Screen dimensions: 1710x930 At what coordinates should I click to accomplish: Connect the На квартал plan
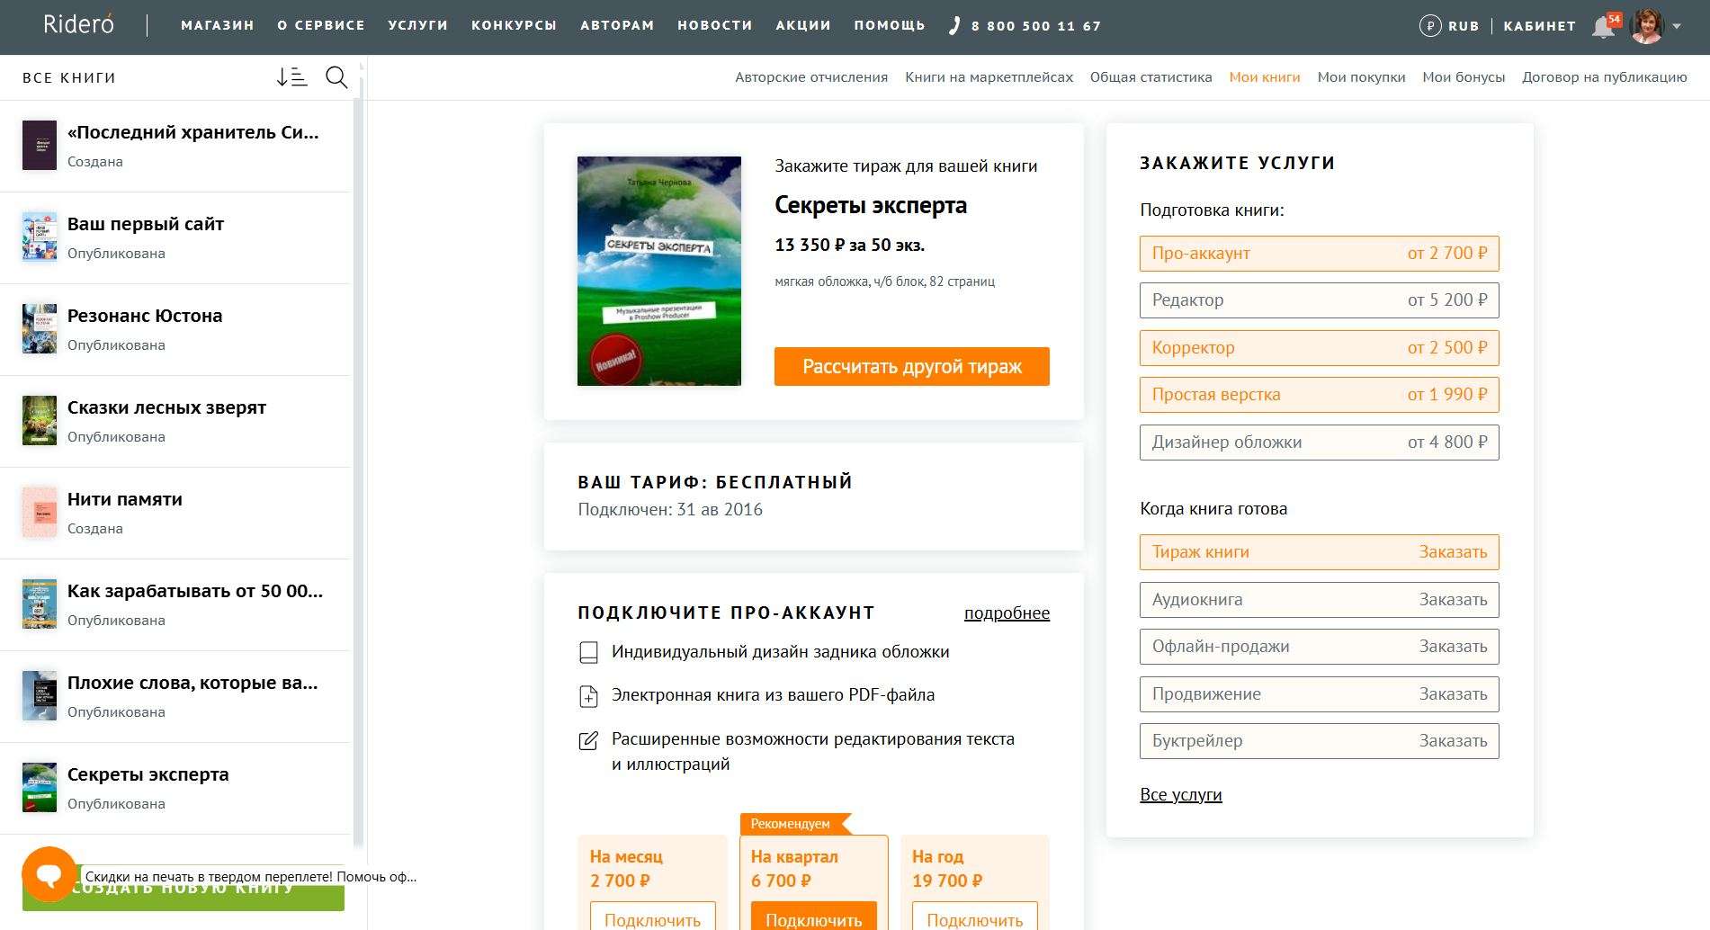click(x=813, y=917)
